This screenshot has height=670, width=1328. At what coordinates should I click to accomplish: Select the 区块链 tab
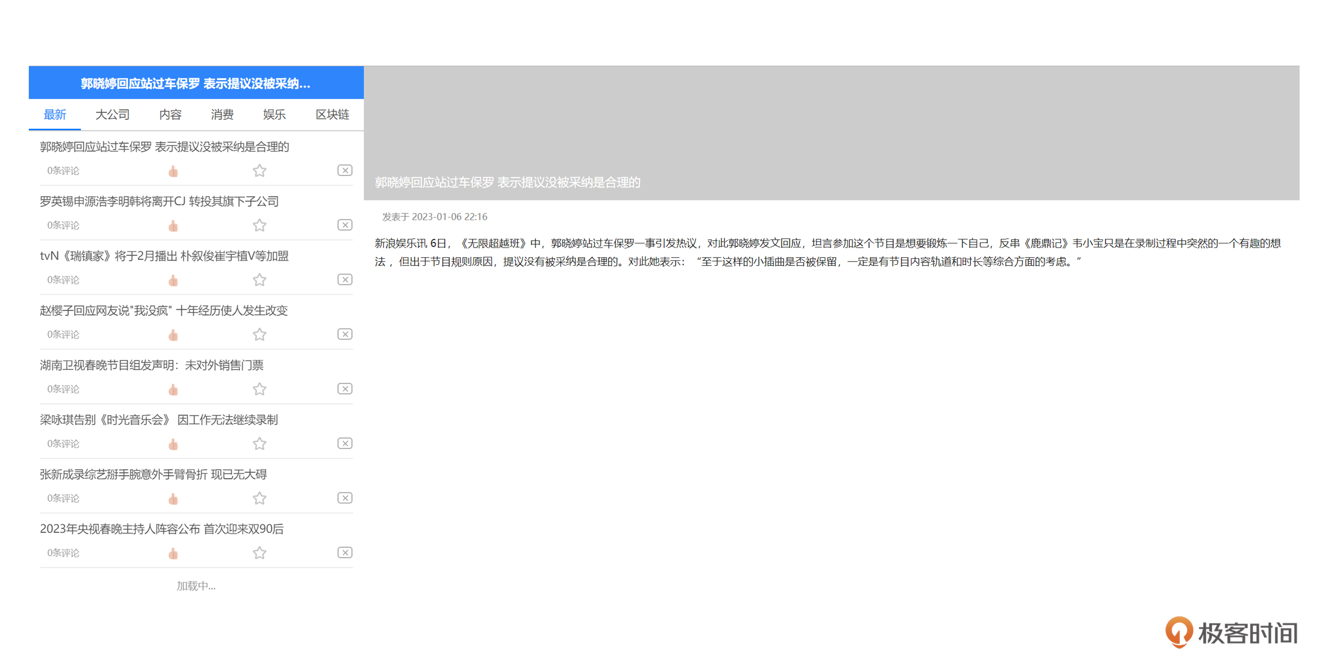click(332, 115)
